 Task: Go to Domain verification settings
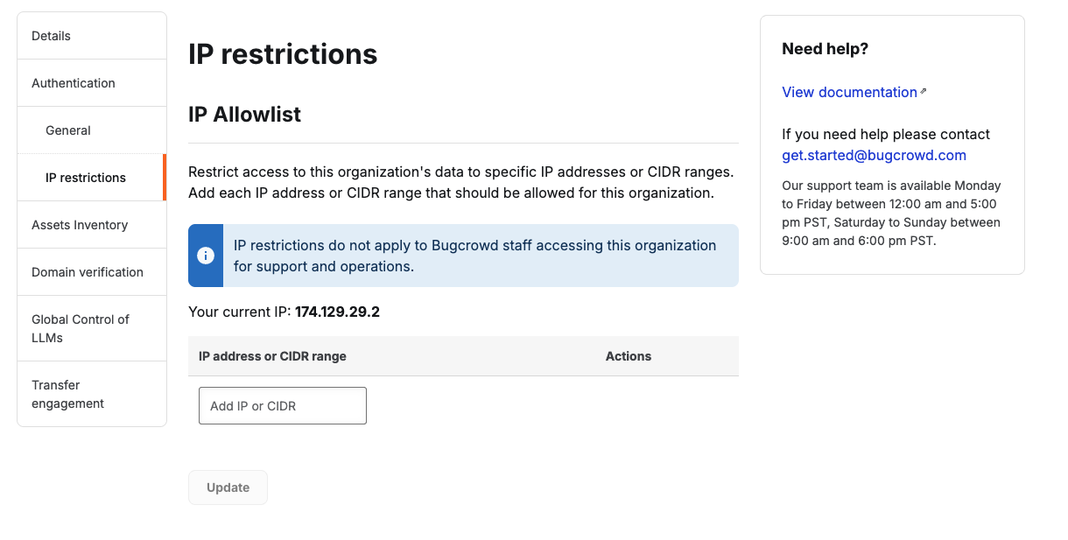(92, 272)
